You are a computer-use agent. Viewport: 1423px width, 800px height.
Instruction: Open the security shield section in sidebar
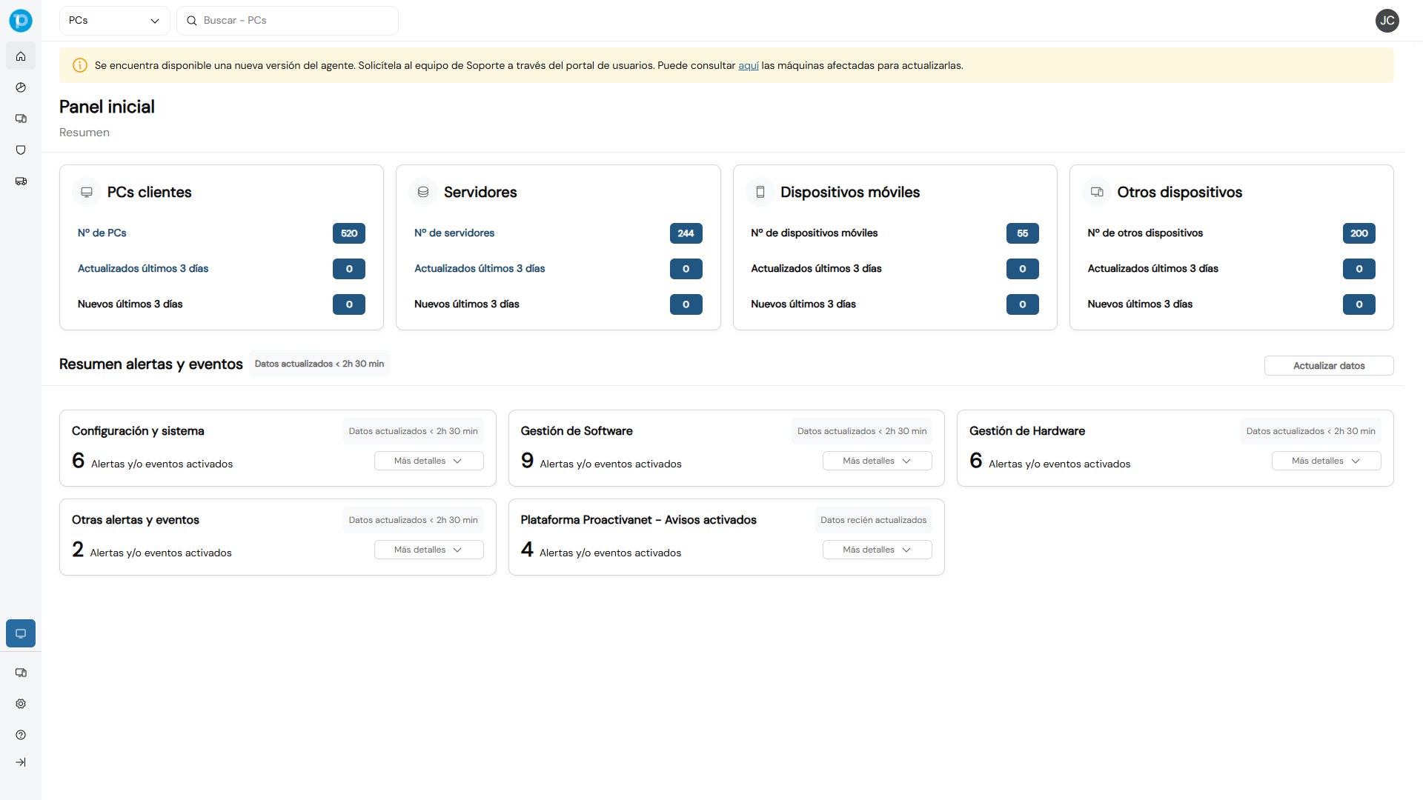(x=20, y=150)
